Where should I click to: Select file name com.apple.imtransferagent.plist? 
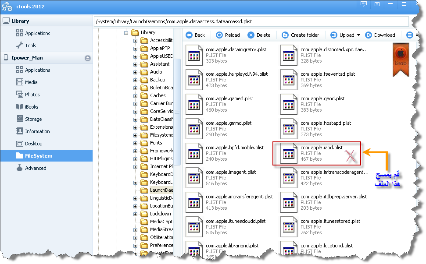(x=240, y=197)
